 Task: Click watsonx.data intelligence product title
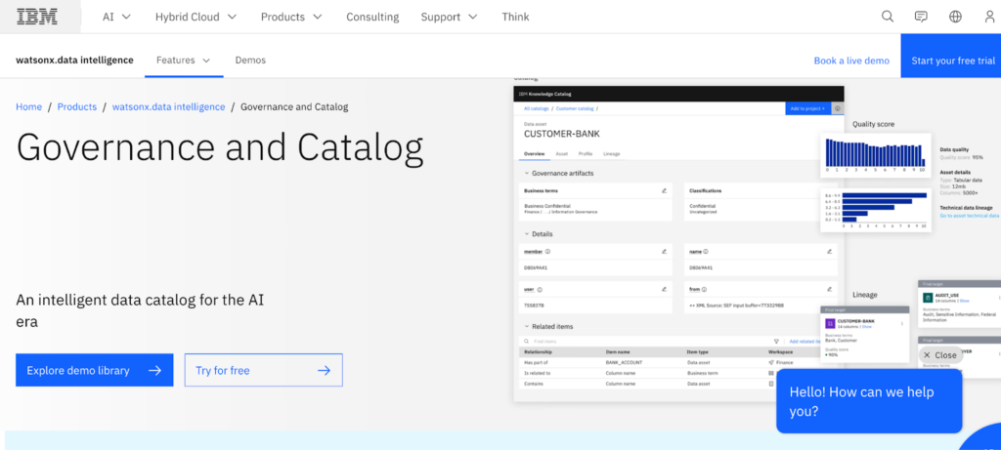pyautogui.click(x=74, y=61)
